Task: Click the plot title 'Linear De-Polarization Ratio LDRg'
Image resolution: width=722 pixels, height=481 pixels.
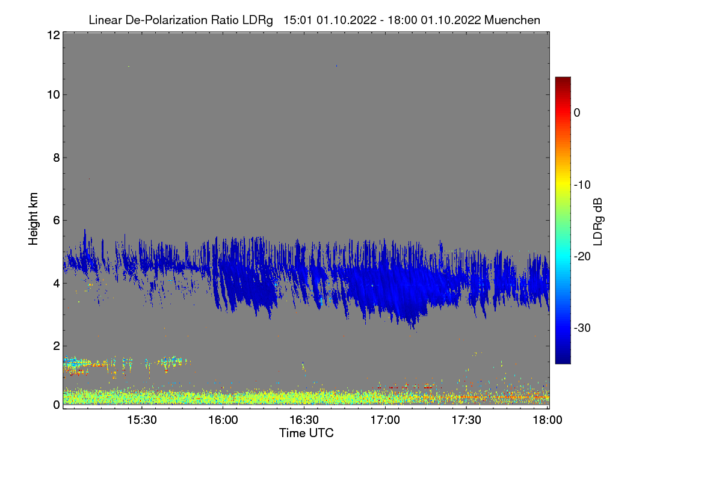Action: (180, 20)
